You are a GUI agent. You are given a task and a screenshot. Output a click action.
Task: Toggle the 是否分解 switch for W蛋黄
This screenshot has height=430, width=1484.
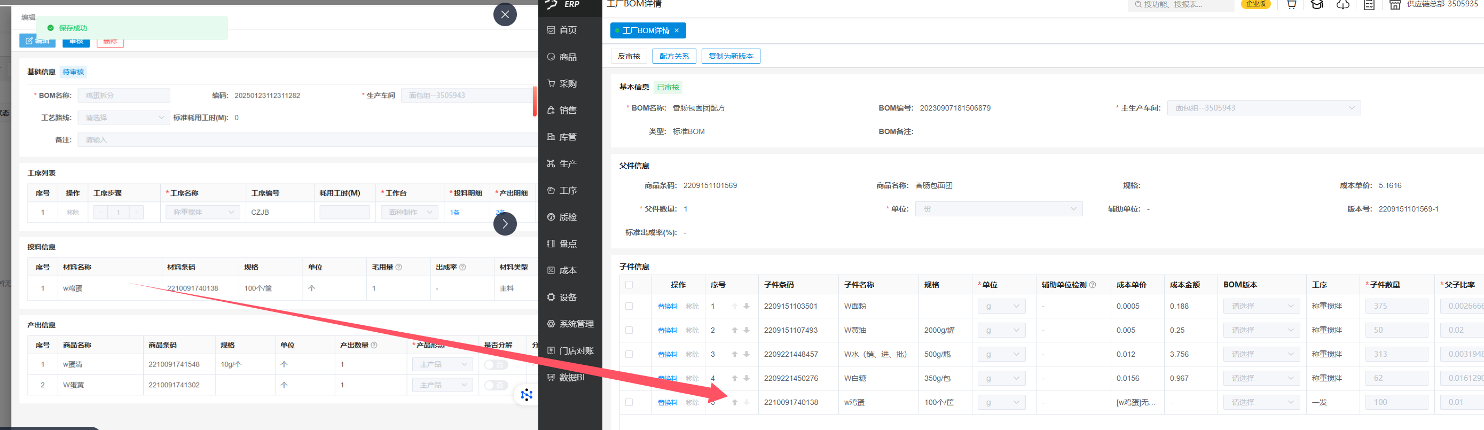tap(496, 385)
